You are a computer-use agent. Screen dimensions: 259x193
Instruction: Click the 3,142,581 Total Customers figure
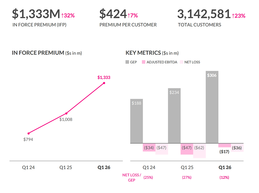pos(204,14)
